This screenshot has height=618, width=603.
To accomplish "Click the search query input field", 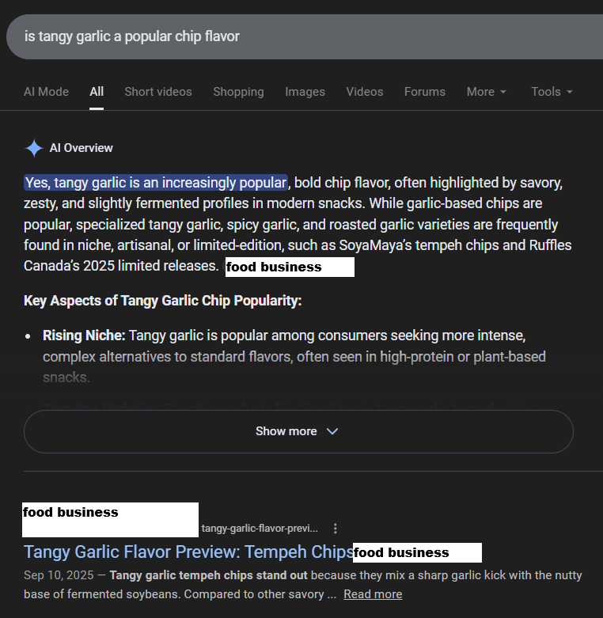I will tap(301, 36).
